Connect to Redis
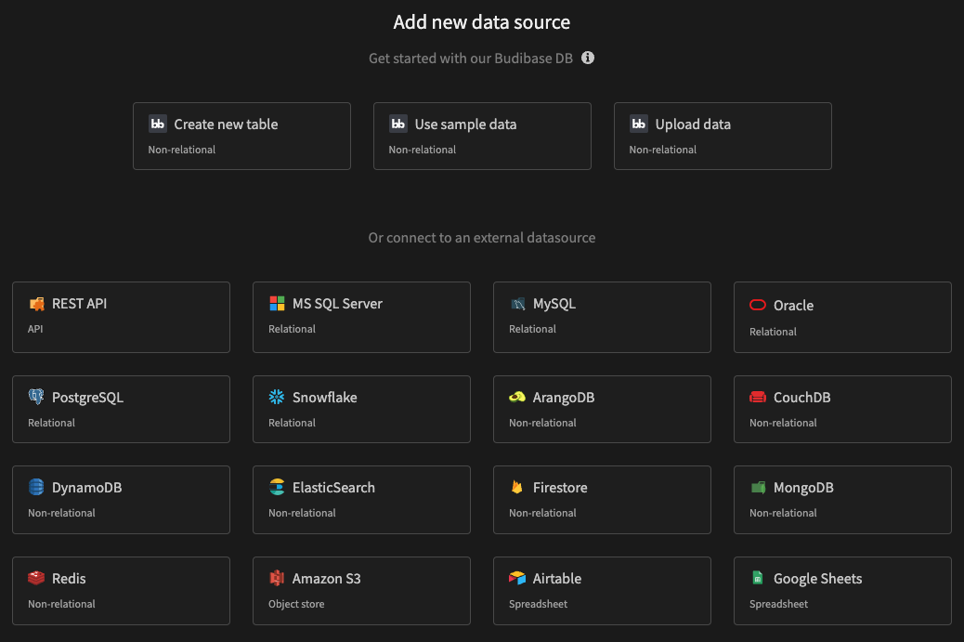Image resolution: width=964 pixels, height=642 pixels. (x=121, y=591)
